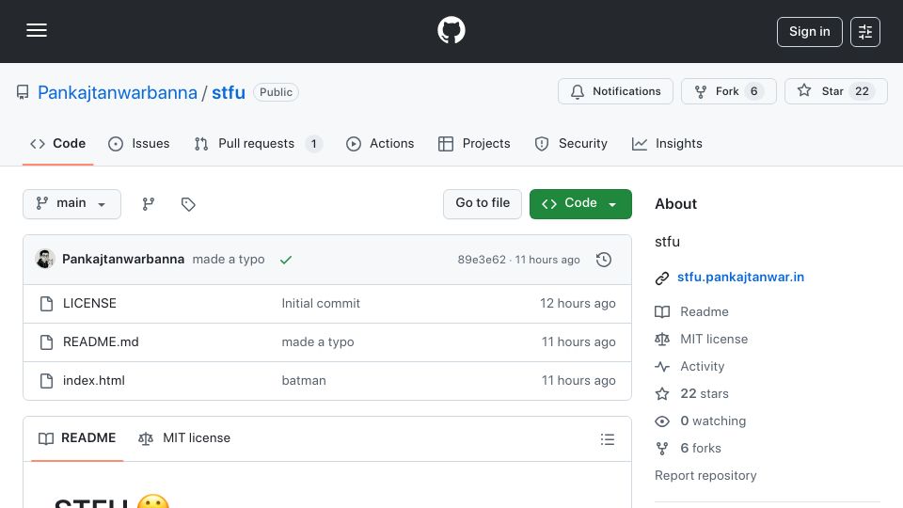
Task: Switch to the Issues tab
Action: (139, 143)
